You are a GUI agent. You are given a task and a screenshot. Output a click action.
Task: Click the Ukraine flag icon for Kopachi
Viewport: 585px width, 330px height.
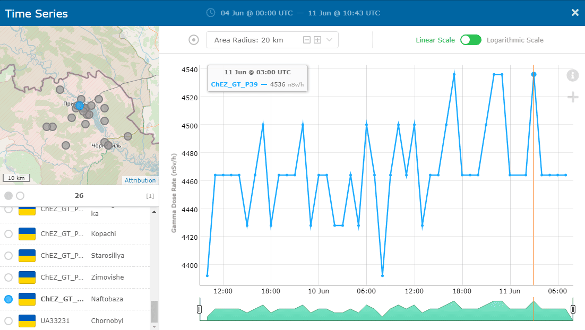pos(27,234)
